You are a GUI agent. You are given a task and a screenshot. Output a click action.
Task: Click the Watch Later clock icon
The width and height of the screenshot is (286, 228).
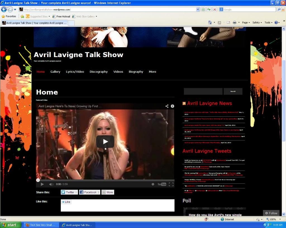click(153, 184)
